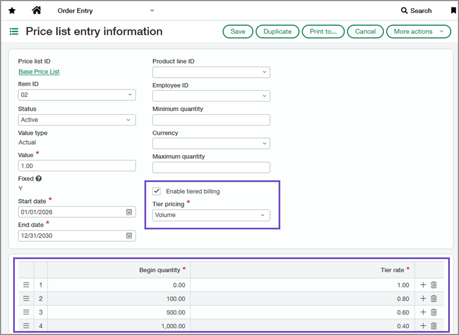Click the Fixed help question-mark icon

click(x=39, y=179)
